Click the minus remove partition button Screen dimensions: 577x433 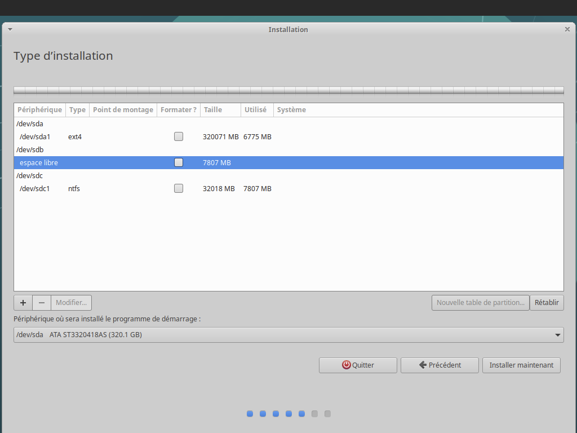(x=42, y=303)
